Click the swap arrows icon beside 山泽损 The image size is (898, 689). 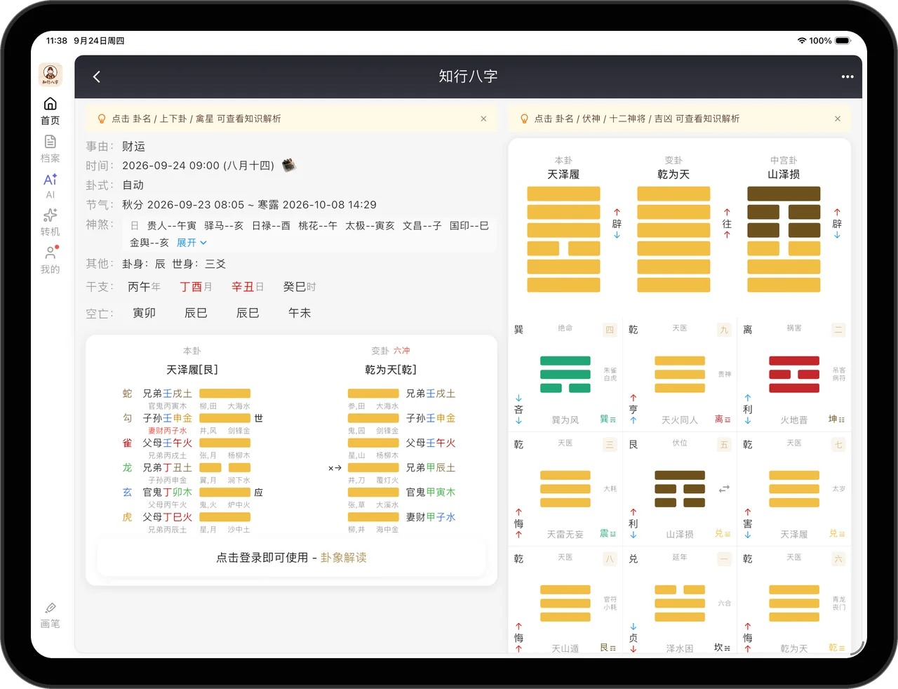coord(724,488)
